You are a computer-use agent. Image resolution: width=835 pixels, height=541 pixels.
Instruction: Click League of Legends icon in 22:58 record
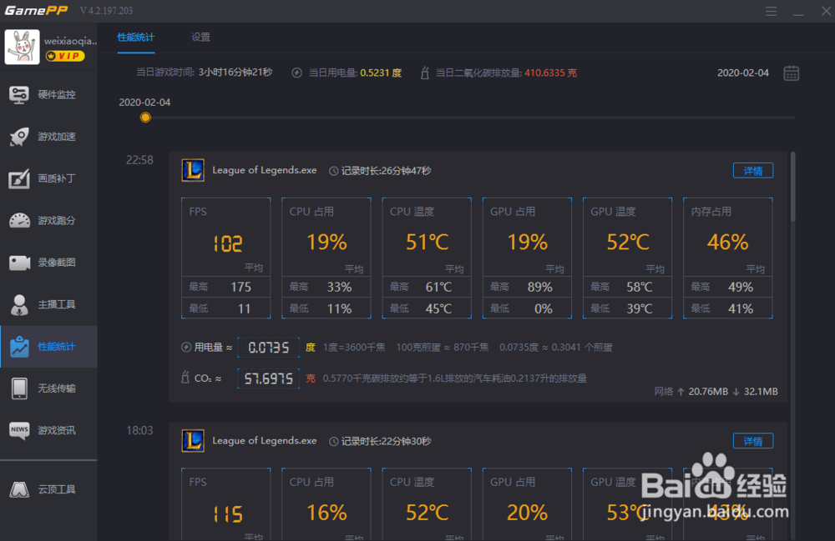point(193,171)
